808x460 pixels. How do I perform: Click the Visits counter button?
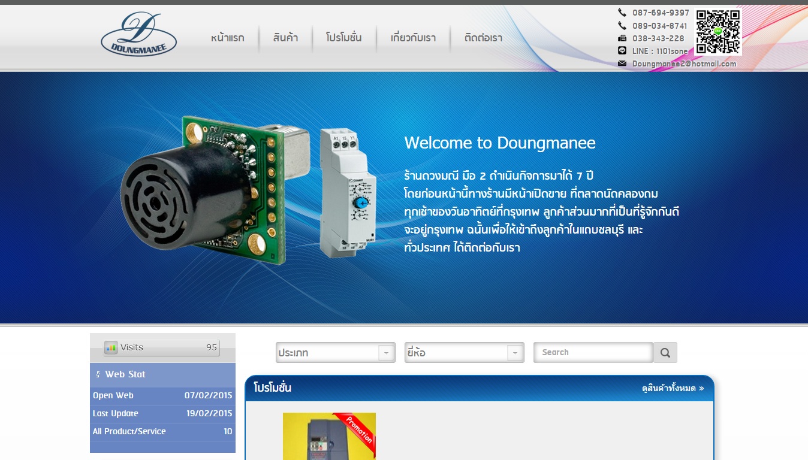click(x=162, y=347)
